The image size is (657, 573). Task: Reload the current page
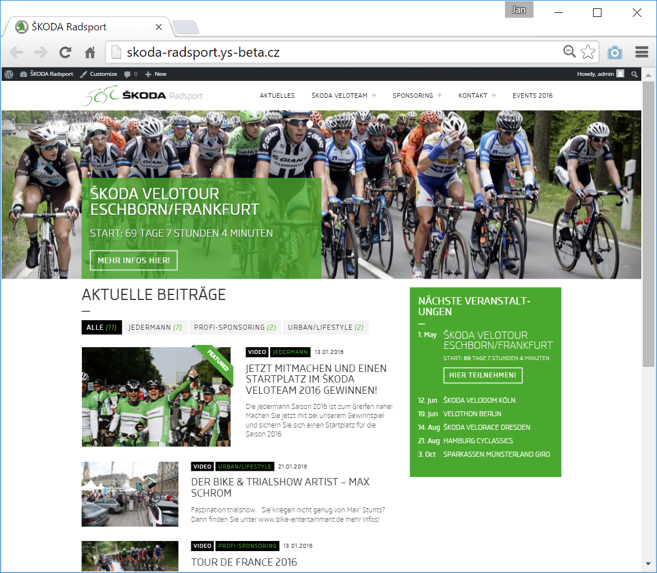pos(65,52)
